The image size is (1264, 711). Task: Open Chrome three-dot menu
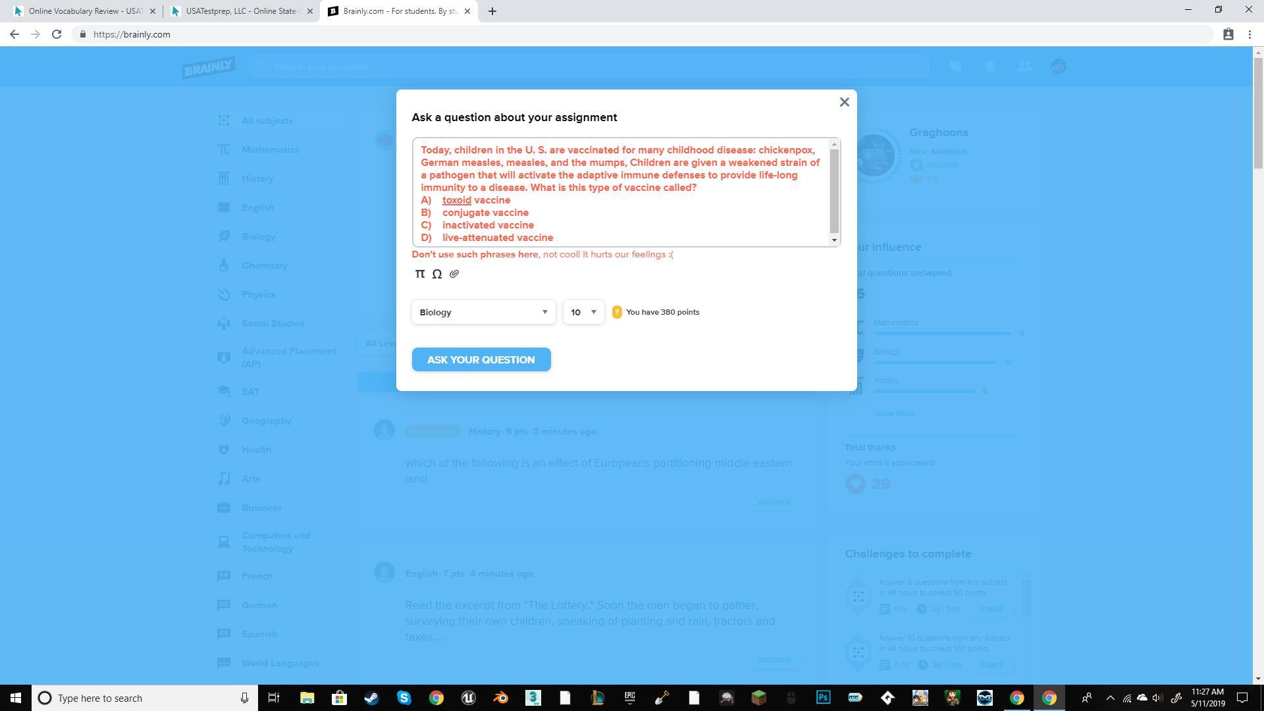click(1250, 34)
